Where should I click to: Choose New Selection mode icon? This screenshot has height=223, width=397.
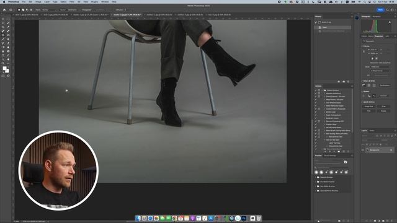point(19,10)
